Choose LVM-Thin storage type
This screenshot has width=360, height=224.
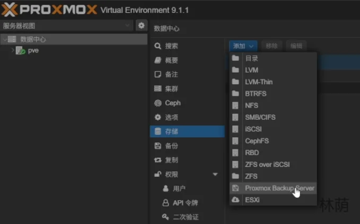tap(273, 82)
